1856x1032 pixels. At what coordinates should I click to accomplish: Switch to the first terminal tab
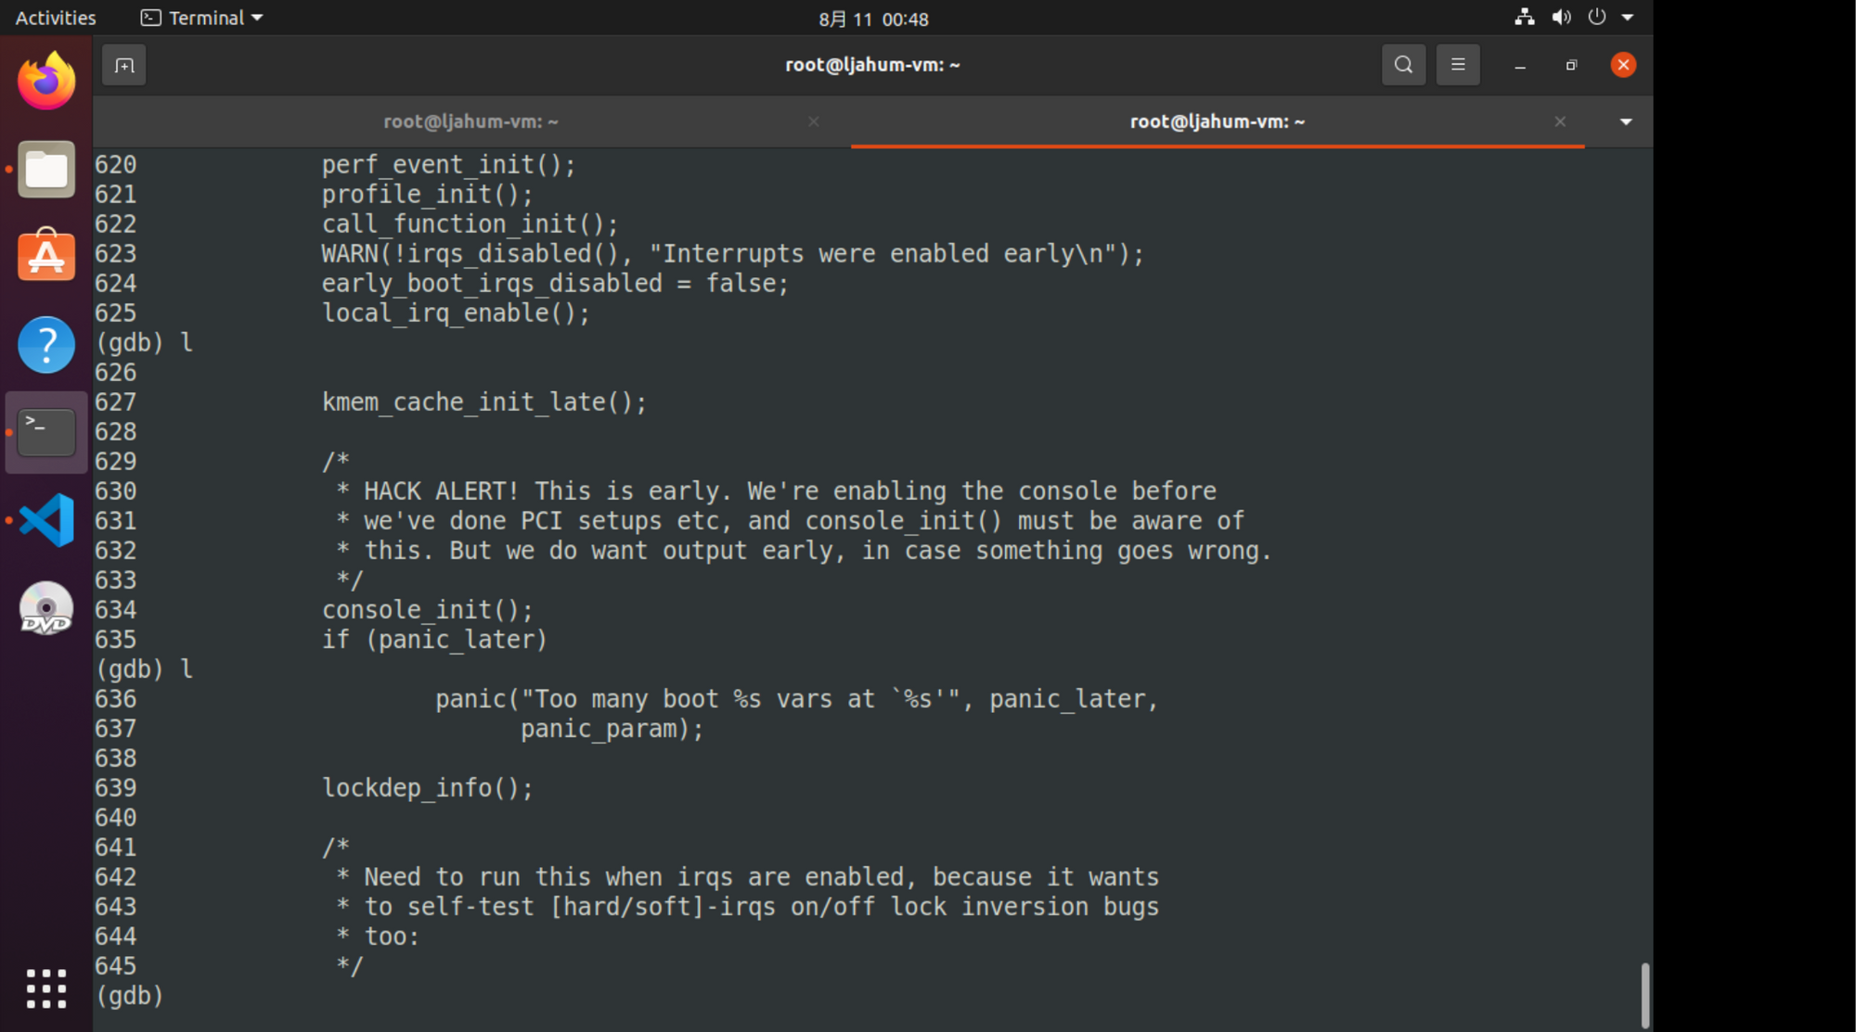pos(471,121)
